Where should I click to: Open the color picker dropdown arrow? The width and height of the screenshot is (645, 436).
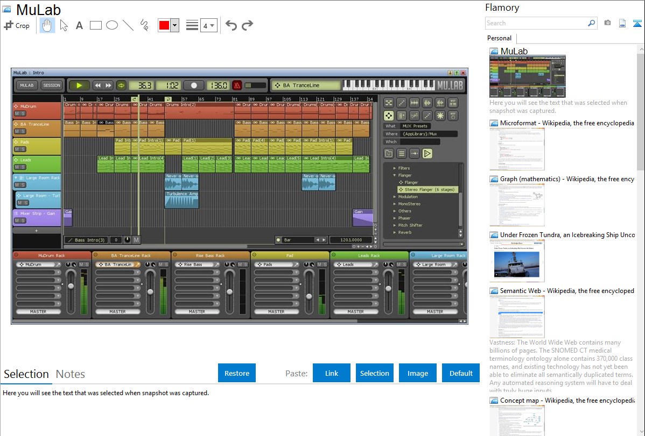174,25
